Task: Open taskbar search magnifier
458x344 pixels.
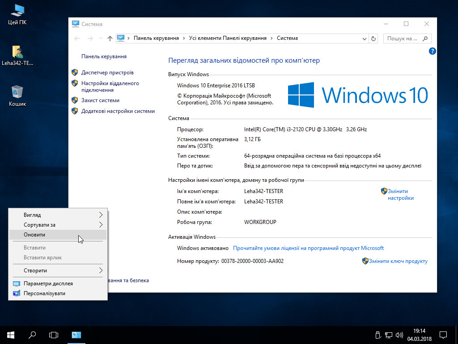Action: pyautogui.click(x=32, y=335)
